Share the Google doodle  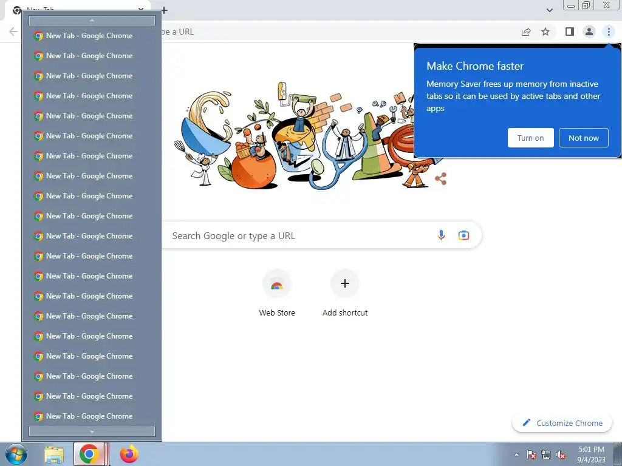coord(441,179)
